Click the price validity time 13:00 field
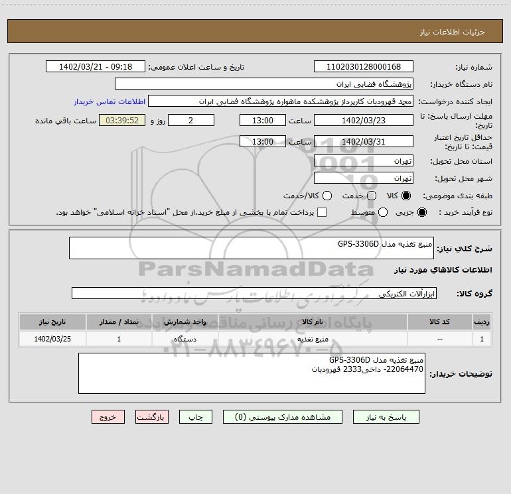Viewport: 511px width, 494px height. (263, 141)
